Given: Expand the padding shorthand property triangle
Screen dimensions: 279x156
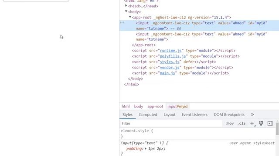Looking at the screenshot, I should 146,149.
